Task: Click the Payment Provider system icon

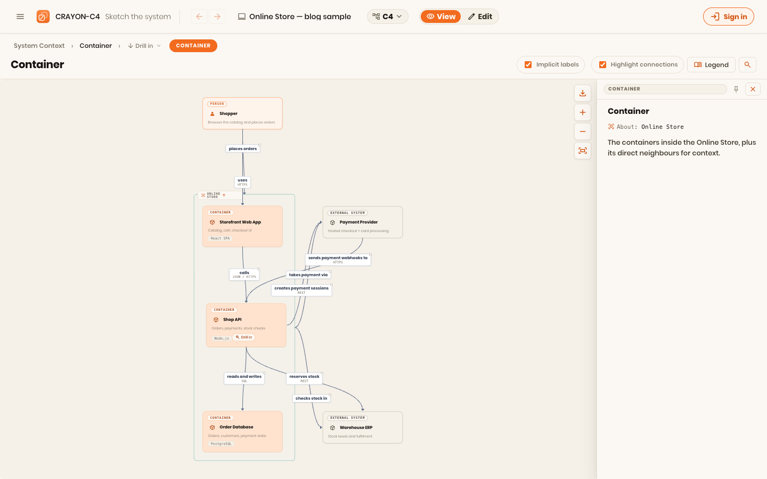Action: [x=332, y=222]
